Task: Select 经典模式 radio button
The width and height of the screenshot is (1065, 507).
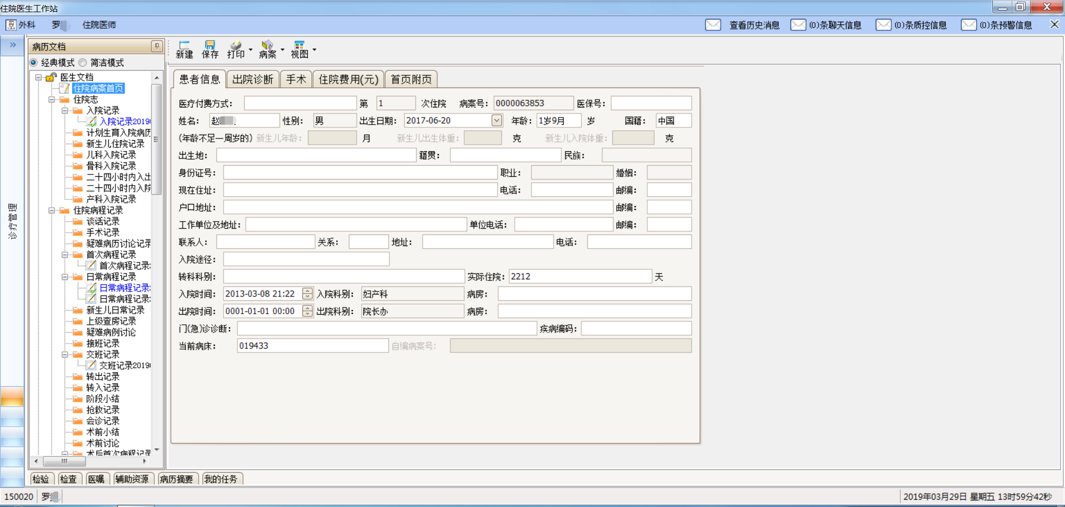Action: (x=34, y=63)
